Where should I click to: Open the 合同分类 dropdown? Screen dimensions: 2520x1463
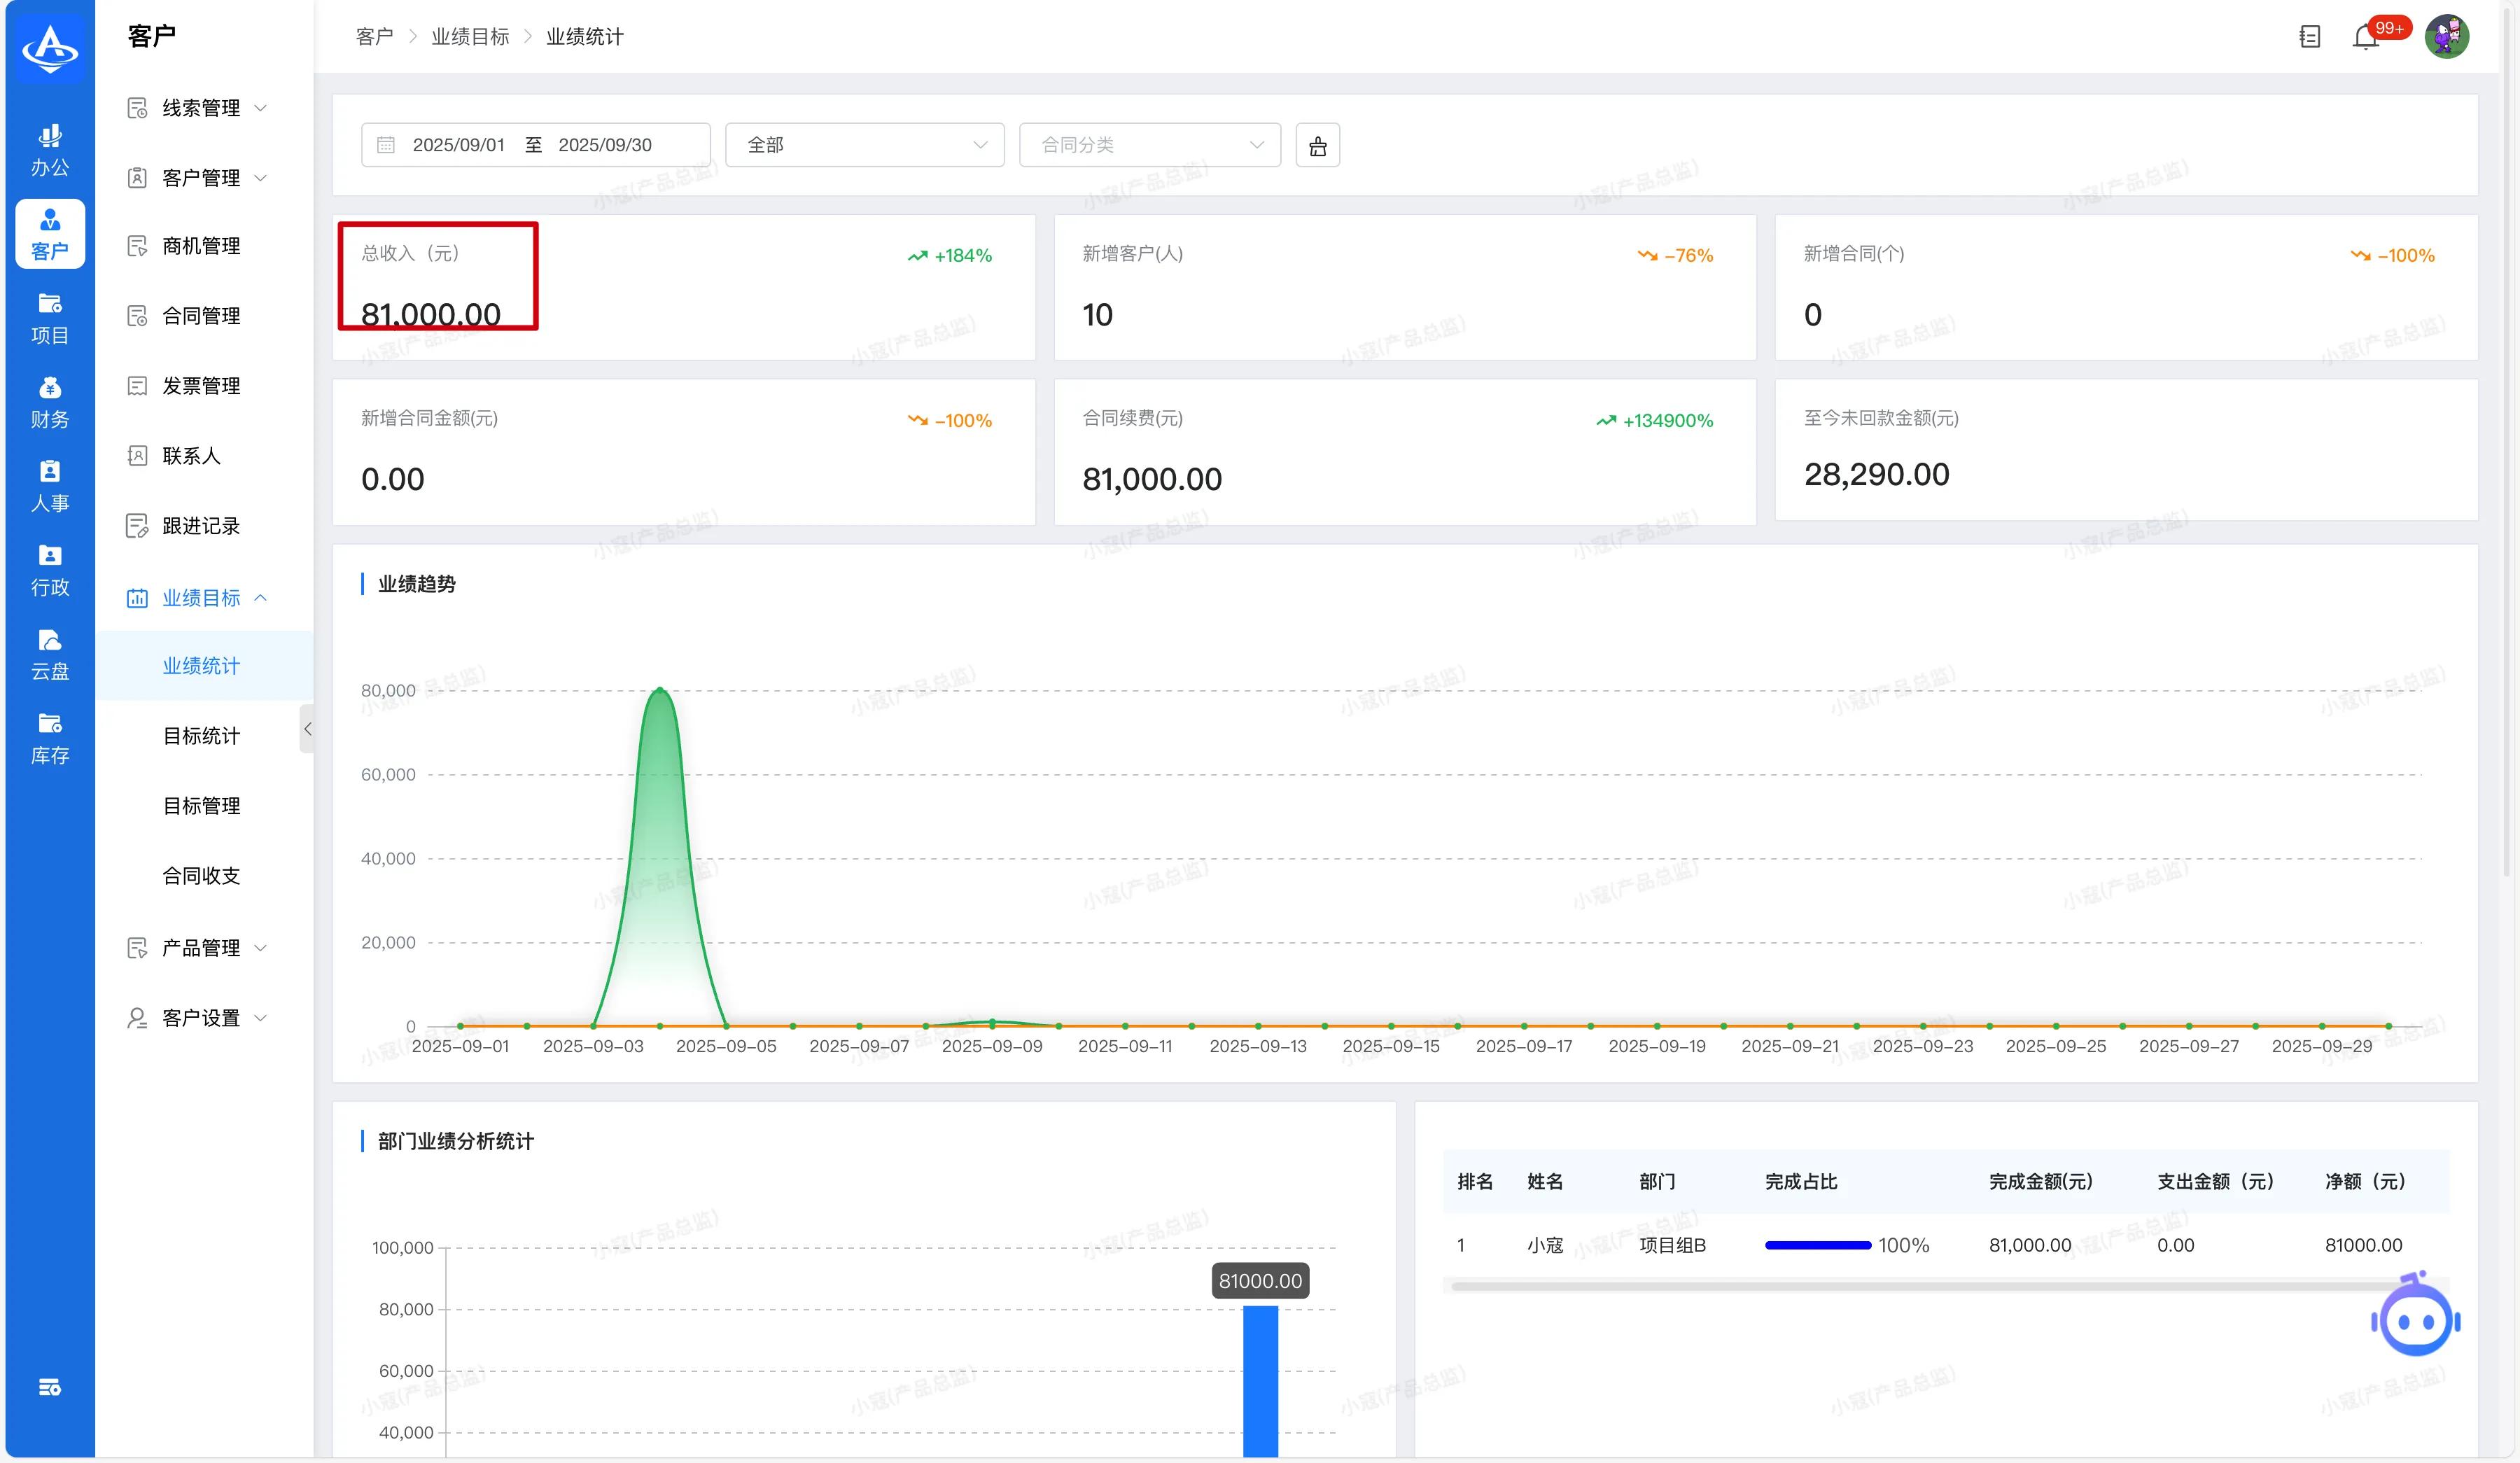(1149, 145)
